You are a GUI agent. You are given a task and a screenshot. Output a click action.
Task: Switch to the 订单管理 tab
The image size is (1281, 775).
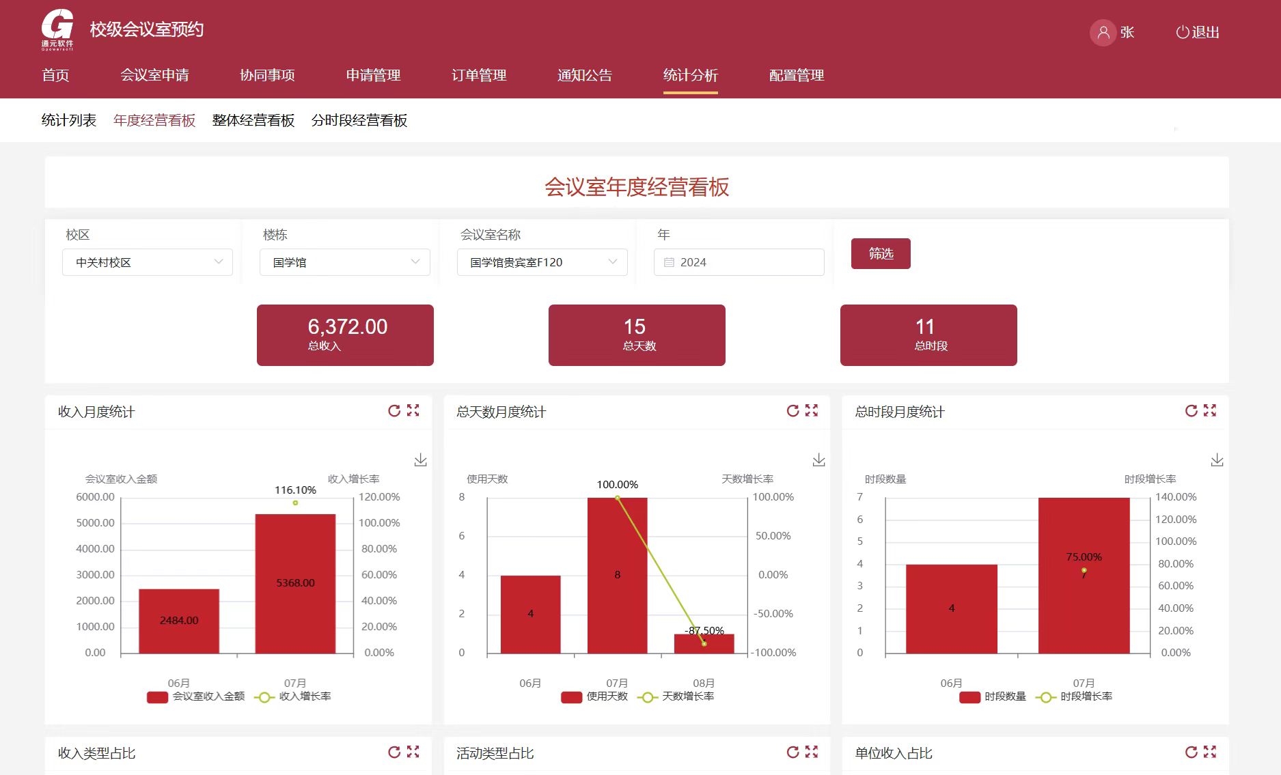pyautogui.click(x=478, y=75)
